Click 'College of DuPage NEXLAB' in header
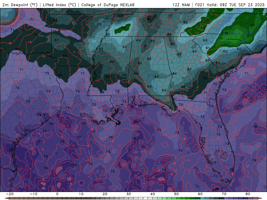This screenshot has width=267, height=200. (108, 5)
